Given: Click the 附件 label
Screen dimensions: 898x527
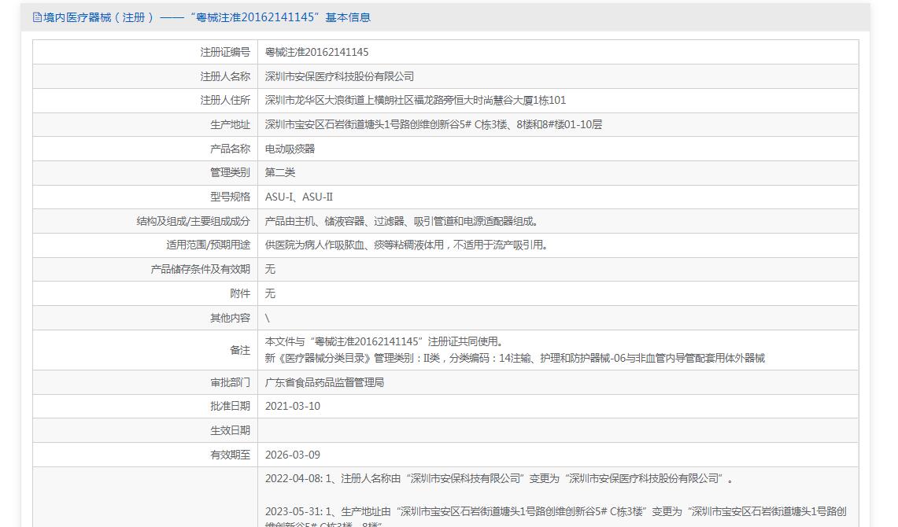Looking at the screenshot, I should tap(240, 293).
